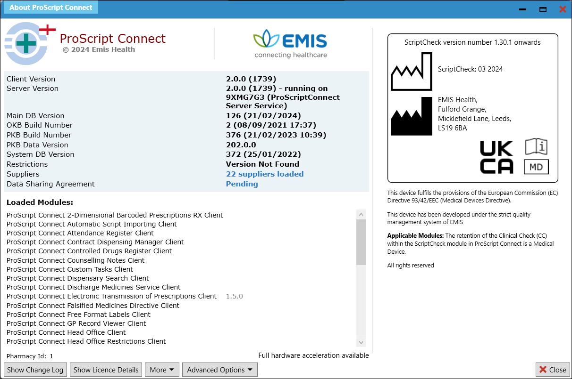Click the PKB Data Version value 202.0.0
Screen dimensions: 572x379
pyautogui.click(x=241, y=145)
